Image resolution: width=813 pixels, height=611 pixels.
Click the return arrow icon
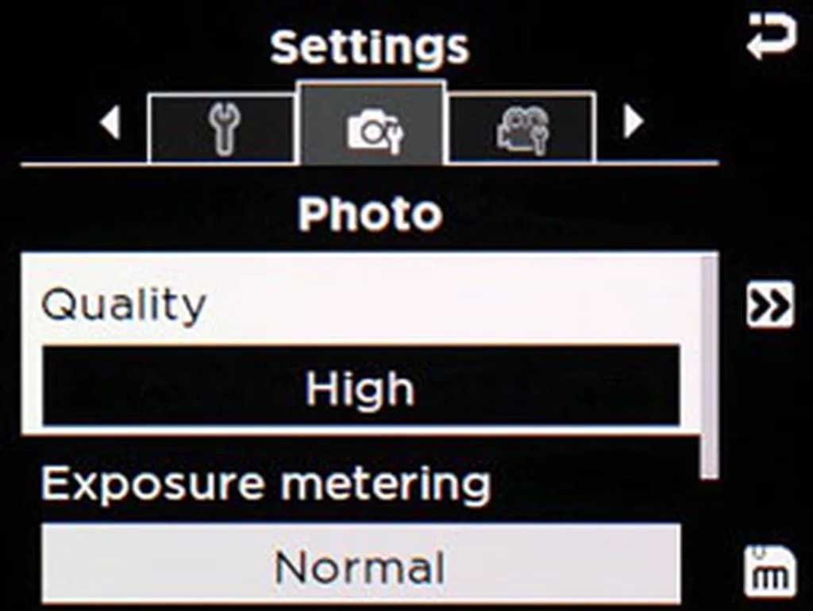[x=772, y=36]
